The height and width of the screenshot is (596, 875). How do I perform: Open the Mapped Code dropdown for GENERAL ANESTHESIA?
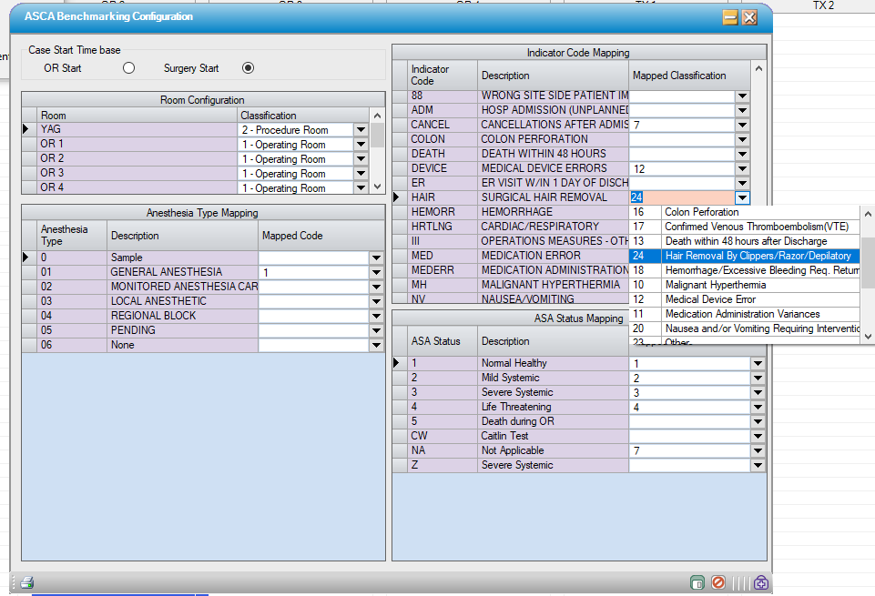pyautogui.click(x=376, y=271)
